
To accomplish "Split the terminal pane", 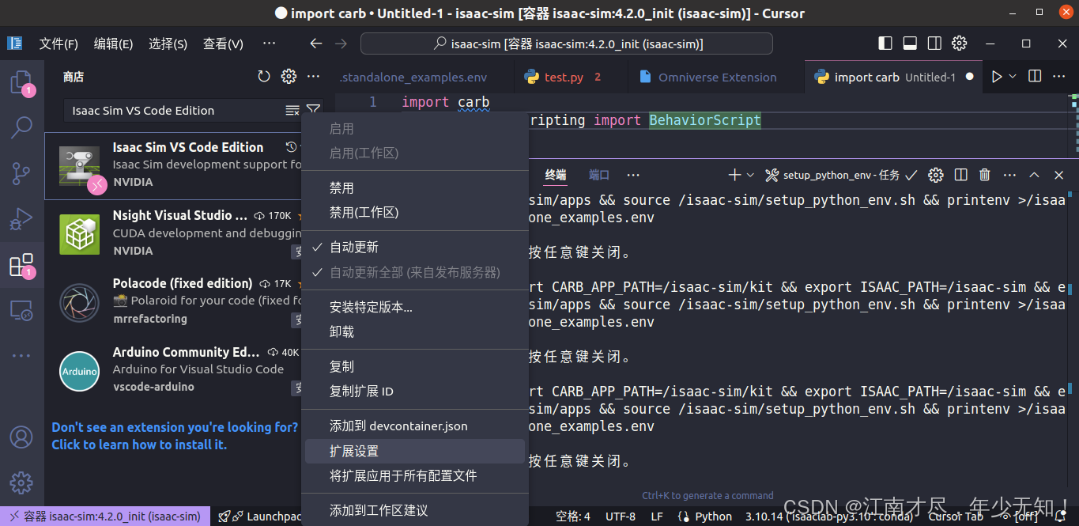I will 960,175.
